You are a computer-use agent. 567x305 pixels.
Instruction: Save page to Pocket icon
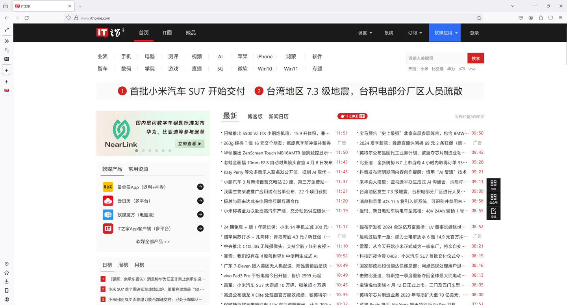[521, 18]
